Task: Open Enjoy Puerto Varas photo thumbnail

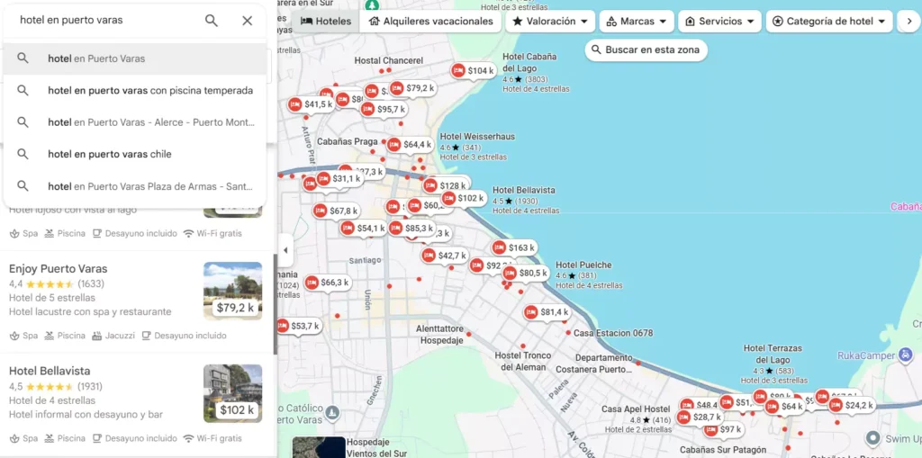Action: click(233, 291)
